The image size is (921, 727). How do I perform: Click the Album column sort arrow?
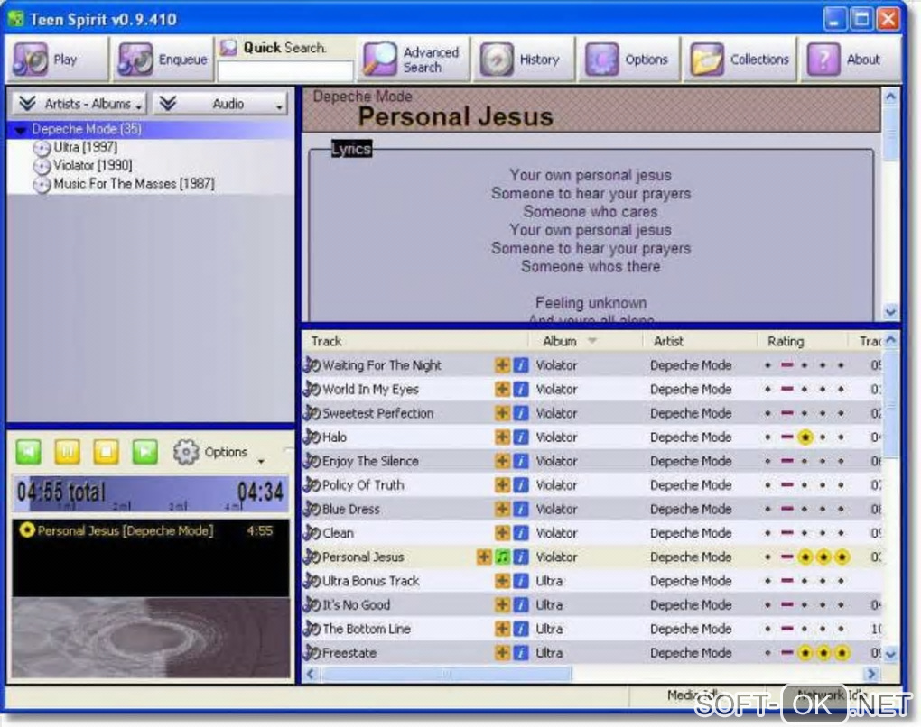(592, 341)
